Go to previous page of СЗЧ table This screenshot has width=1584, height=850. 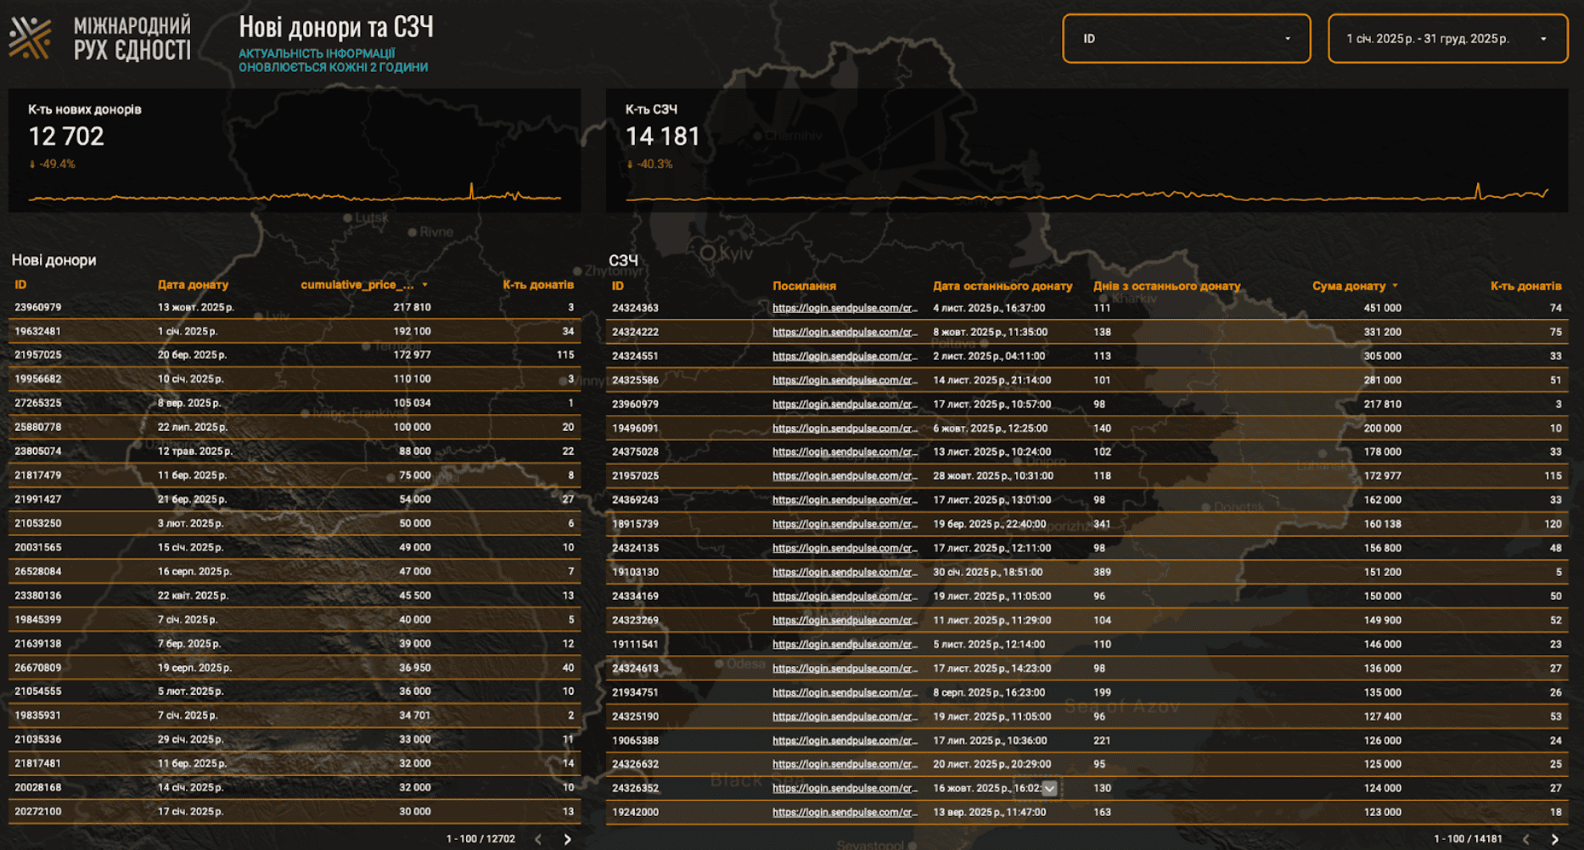click(x=1525, y=839)
